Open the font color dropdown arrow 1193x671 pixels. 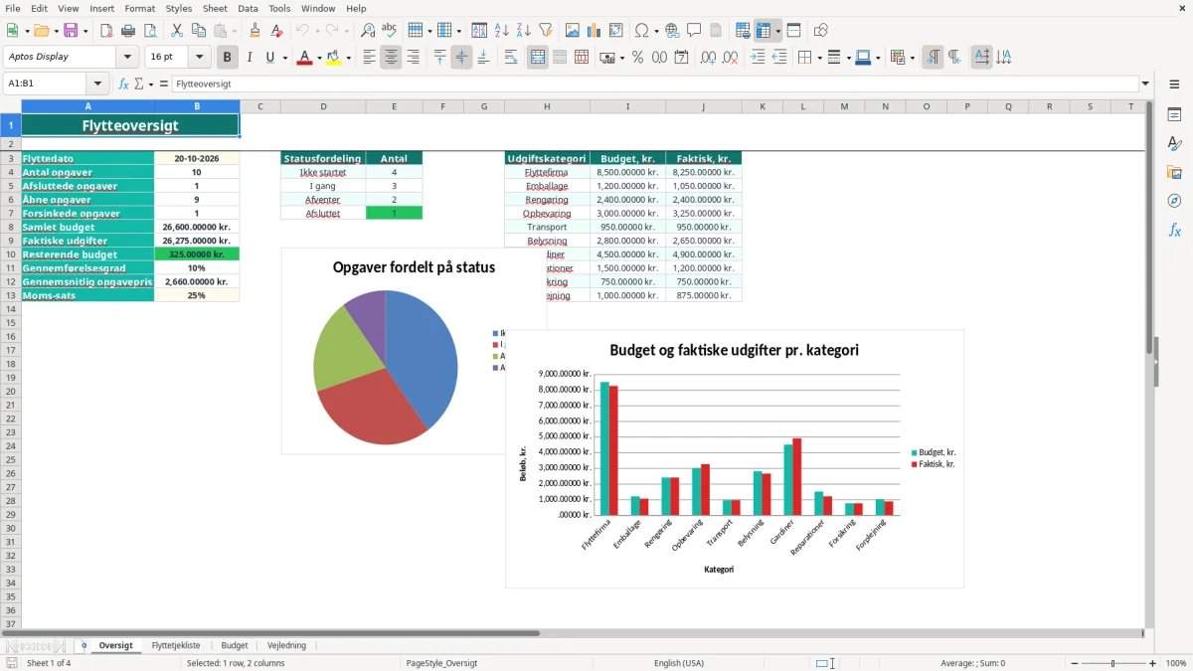point(318,58)
